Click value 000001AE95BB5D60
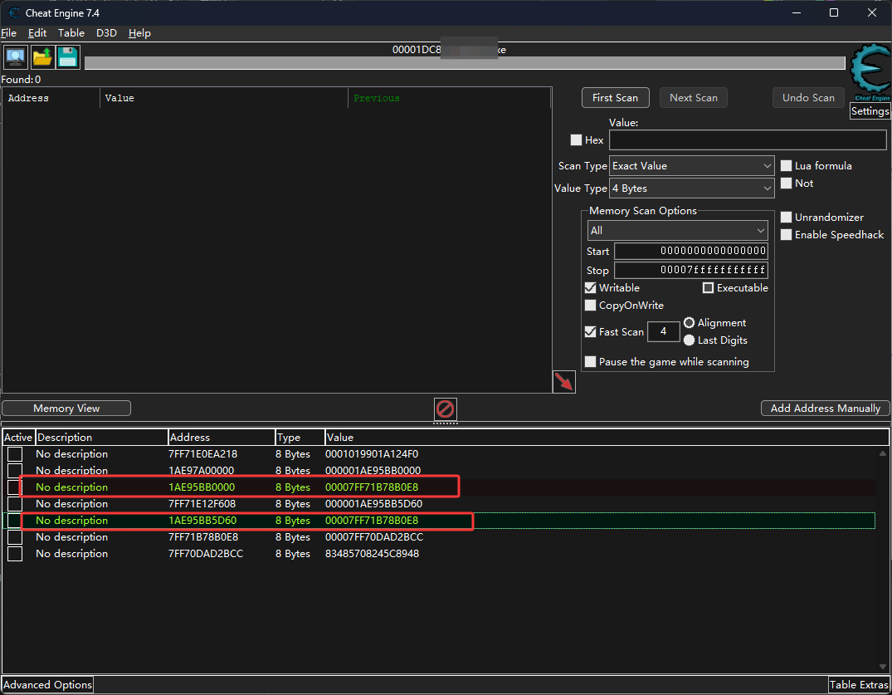This screenshot has height=695, width=892. click(373, 504)
